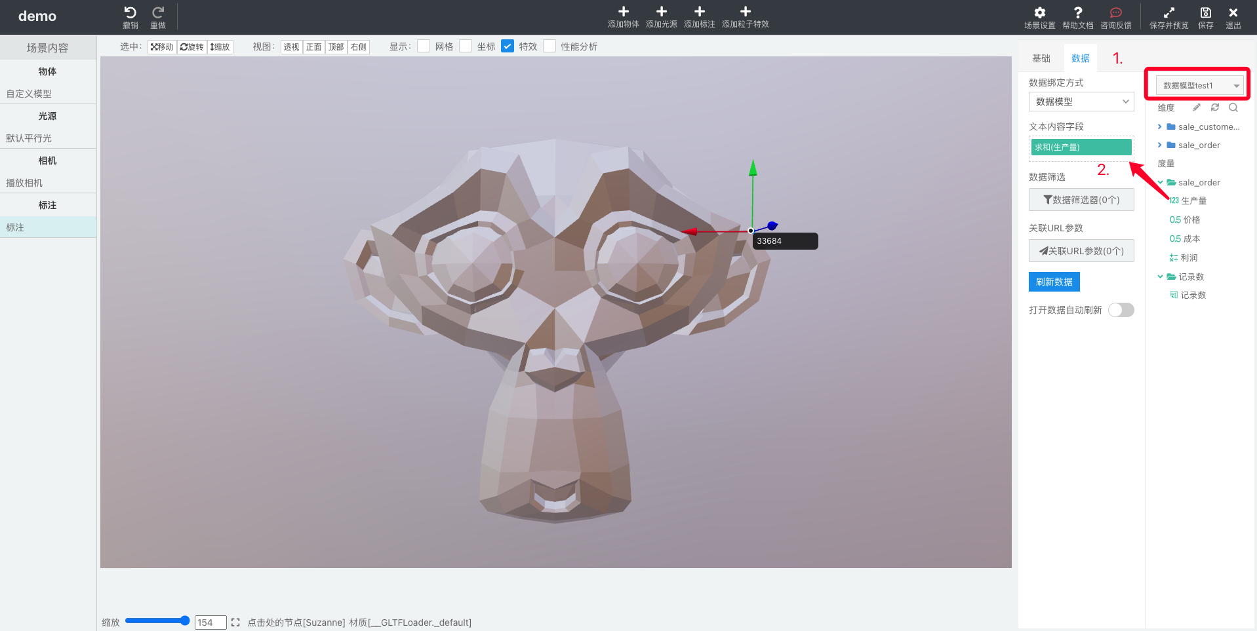Viewport: 1257px width, 631px height.
Task: Open 帮助文档 question mark icon
Action: tap(1078, 12)
